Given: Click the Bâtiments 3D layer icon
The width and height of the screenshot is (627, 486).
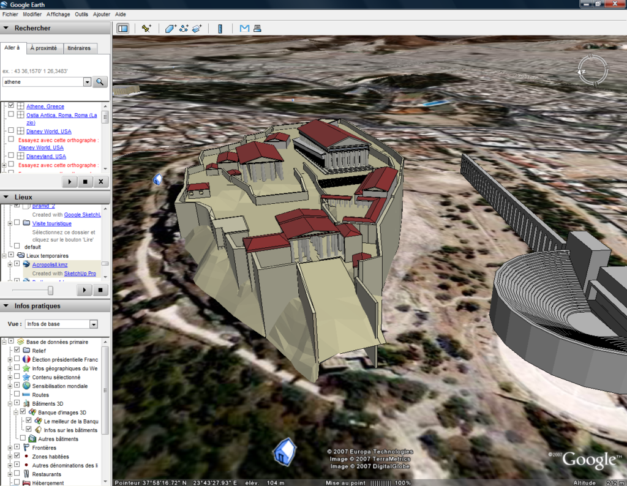Looking at the screenshot, I should tap(26, 403).
